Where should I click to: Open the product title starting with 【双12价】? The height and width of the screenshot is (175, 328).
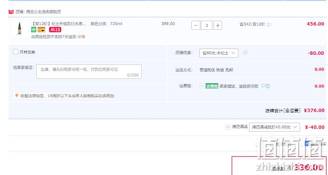tap(59, 24)
